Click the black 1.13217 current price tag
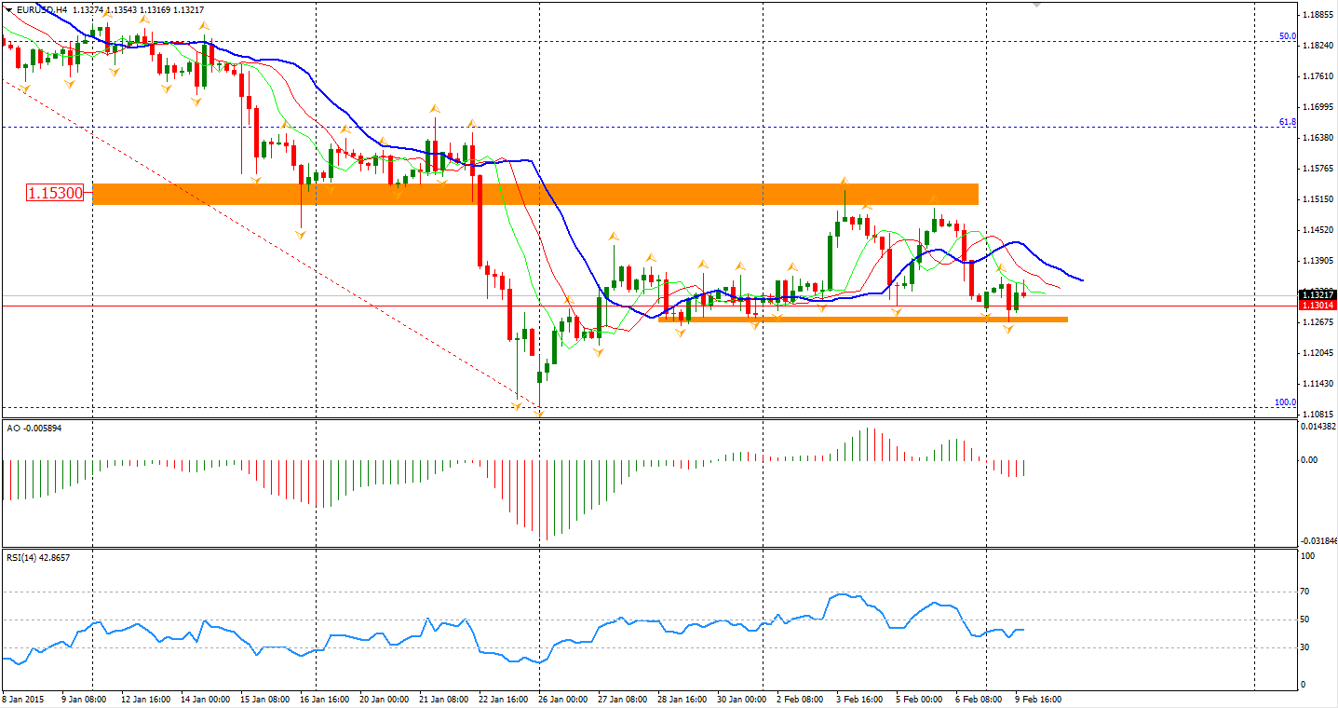Screen dimensions: 1338x708 (1318, 294)
